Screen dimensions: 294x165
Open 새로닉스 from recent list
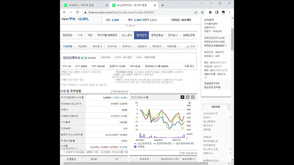point(208,153)
